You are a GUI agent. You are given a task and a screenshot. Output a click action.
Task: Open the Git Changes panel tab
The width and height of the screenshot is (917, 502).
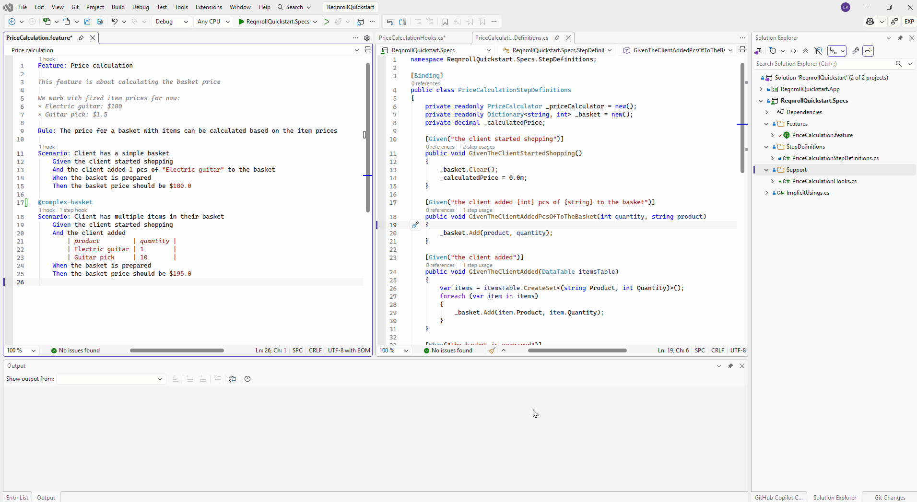click(890, 497)
